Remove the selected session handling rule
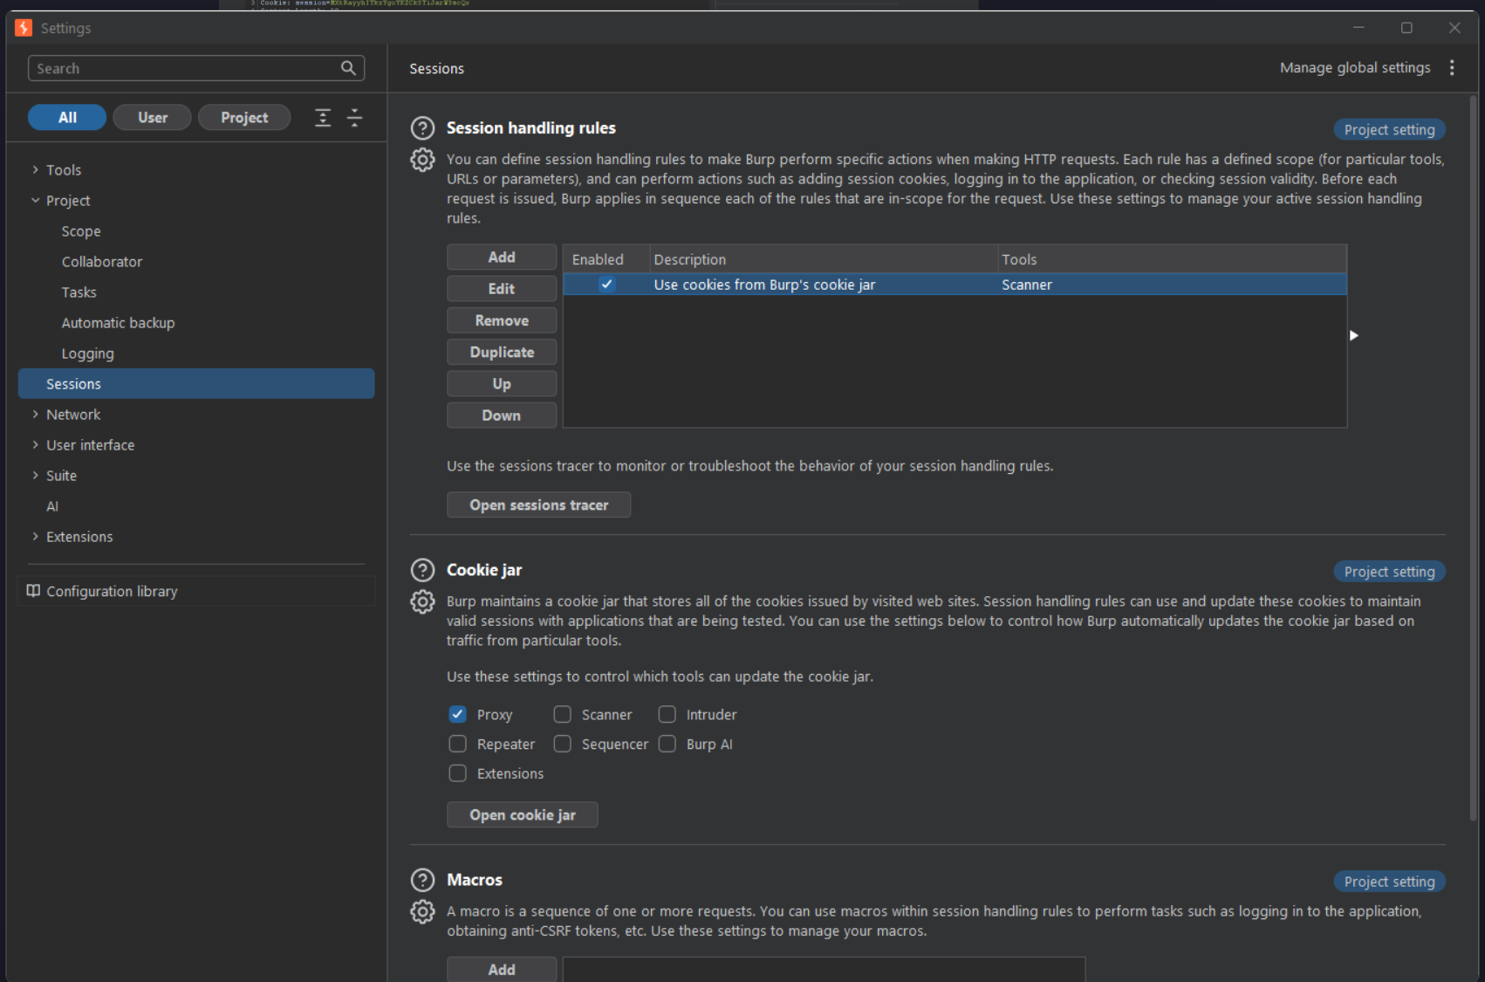1485x982 pixels. click(x=502, y=320)
